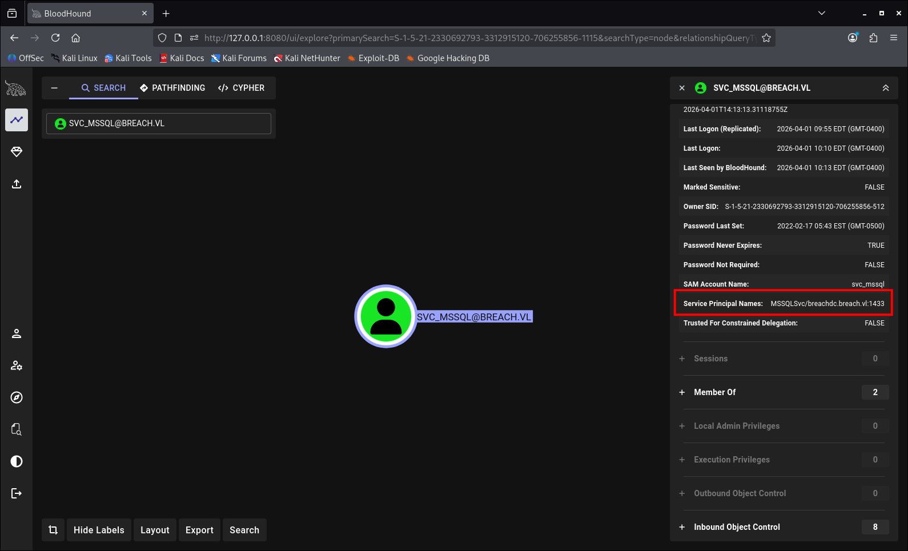Click the Hide Labels button

(99, 530)
